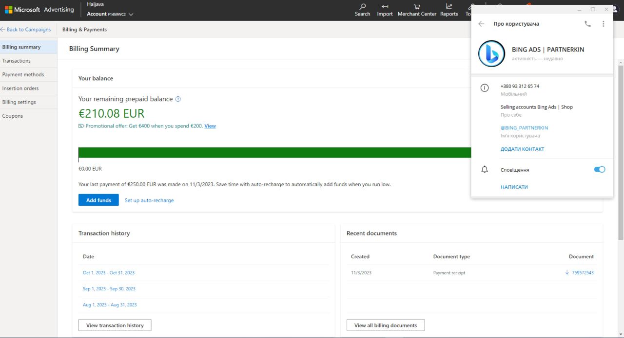Click the phone call icon in Telegram panel

coord(587,24)
